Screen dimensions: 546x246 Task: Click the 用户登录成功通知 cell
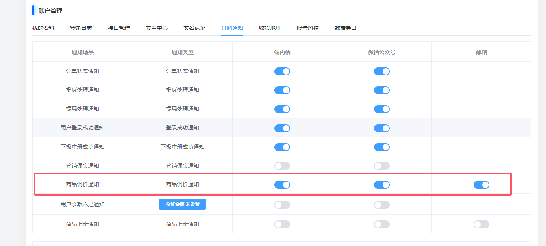83,128
